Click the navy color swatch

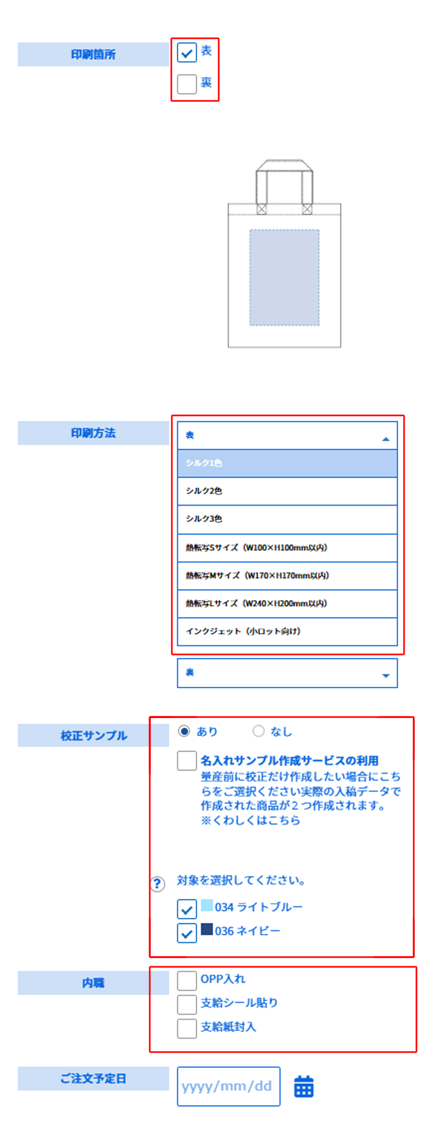(x=207, y=929)
